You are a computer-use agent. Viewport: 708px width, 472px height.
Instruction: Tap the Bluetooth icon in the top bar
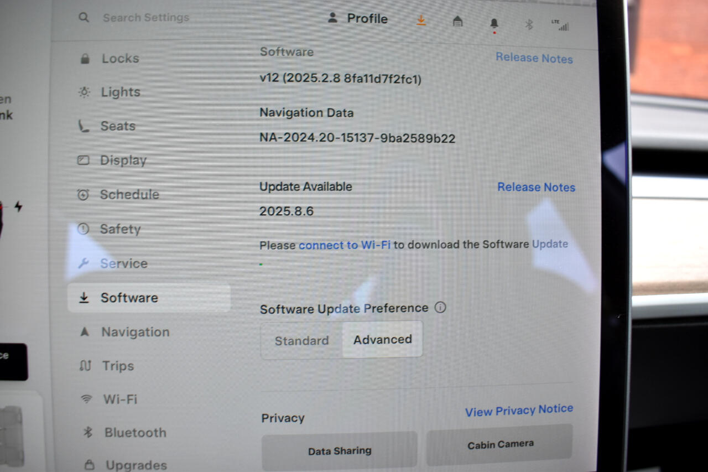[x=529, y=24]
